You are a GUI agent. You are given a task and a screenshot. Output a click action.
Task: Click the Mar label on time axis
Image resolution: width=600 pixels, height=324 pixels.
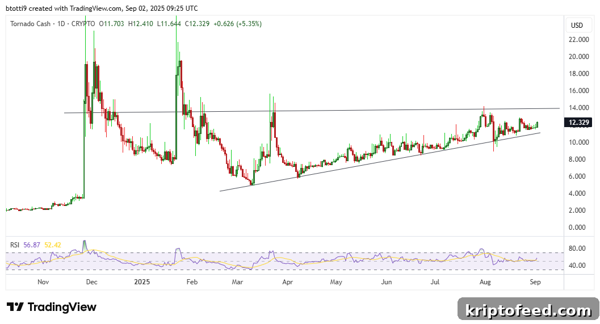(x=237, y=282)
